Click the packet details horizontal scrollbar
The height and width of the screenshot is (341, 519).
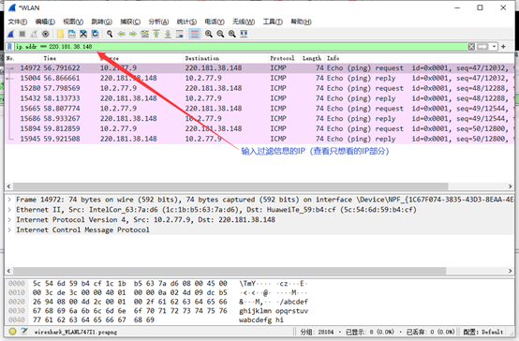click(x=230, y=271)
